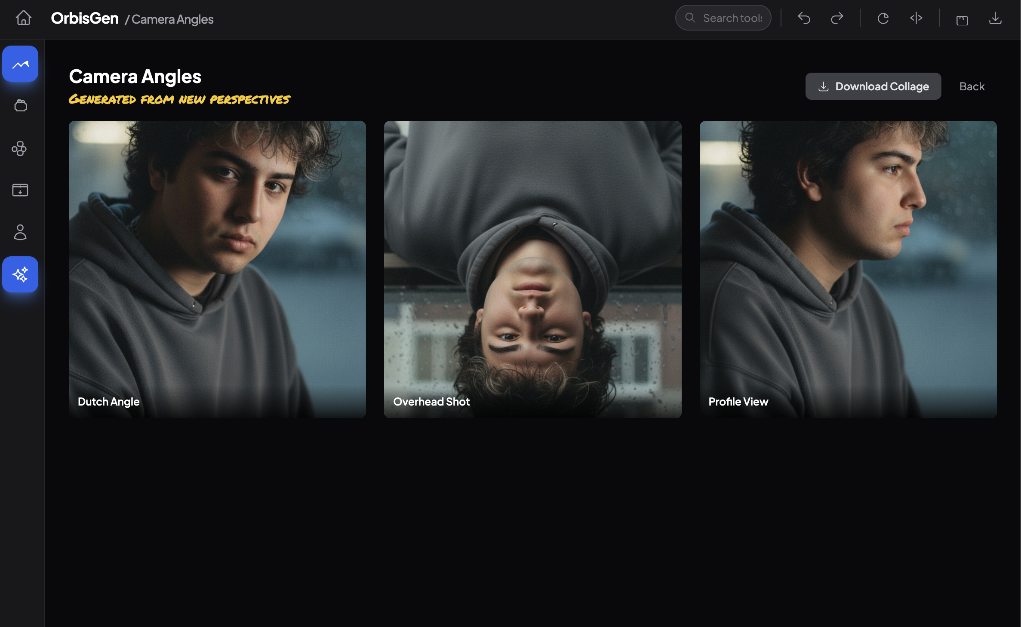Click the save project icon in header

(x=962, y=19)
